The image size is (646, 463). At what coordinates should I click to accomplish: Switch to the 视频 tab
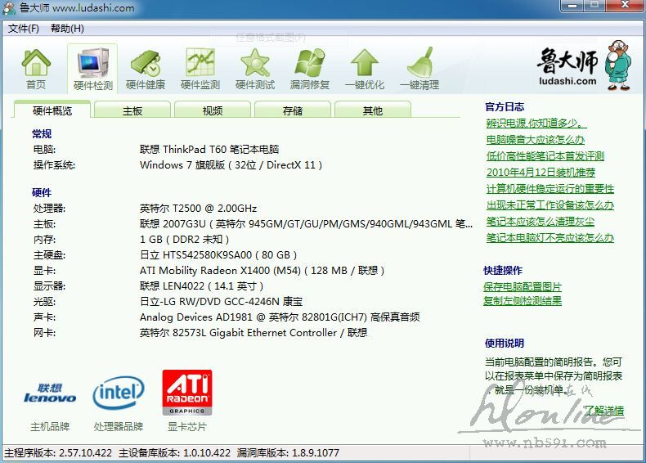coord(213,110)
